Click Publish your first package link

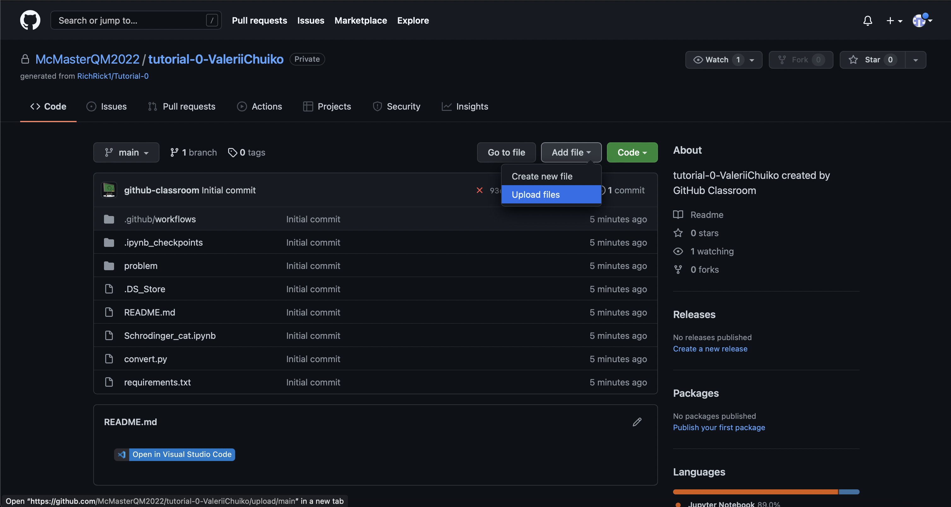click(x=719, y=427)
